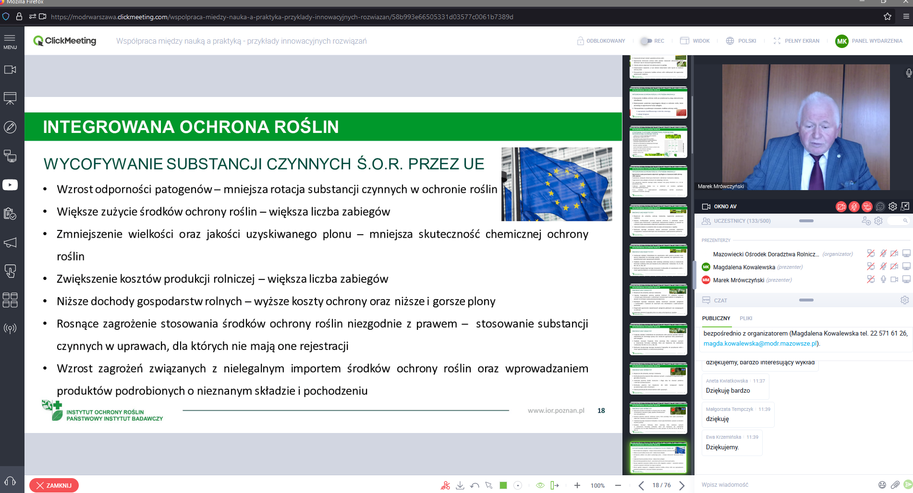Screen dimensions: 913x493
Task: Click the undo arrow in bottom toolbar
Action: coord(475,485)
